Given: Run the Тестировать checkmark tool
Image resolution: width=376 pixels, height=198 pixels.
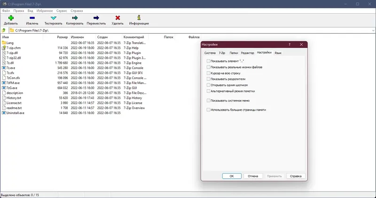Looking at the screenshot, I should tap(54, 18).
